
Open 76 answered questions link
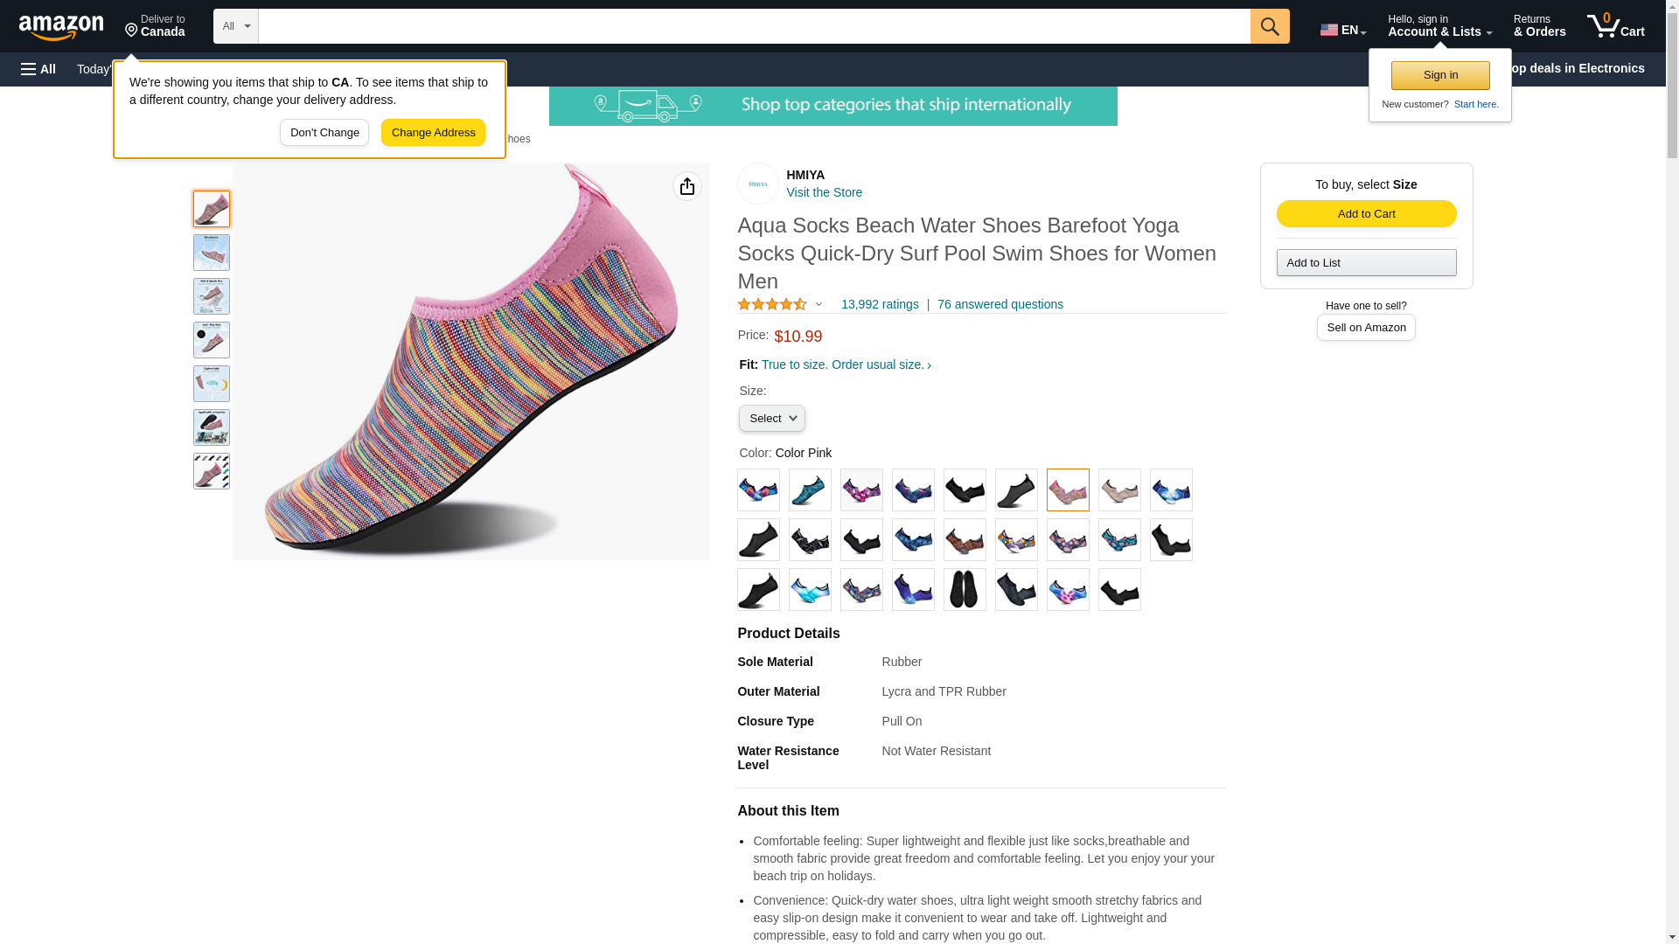(x=1000, y=304)
